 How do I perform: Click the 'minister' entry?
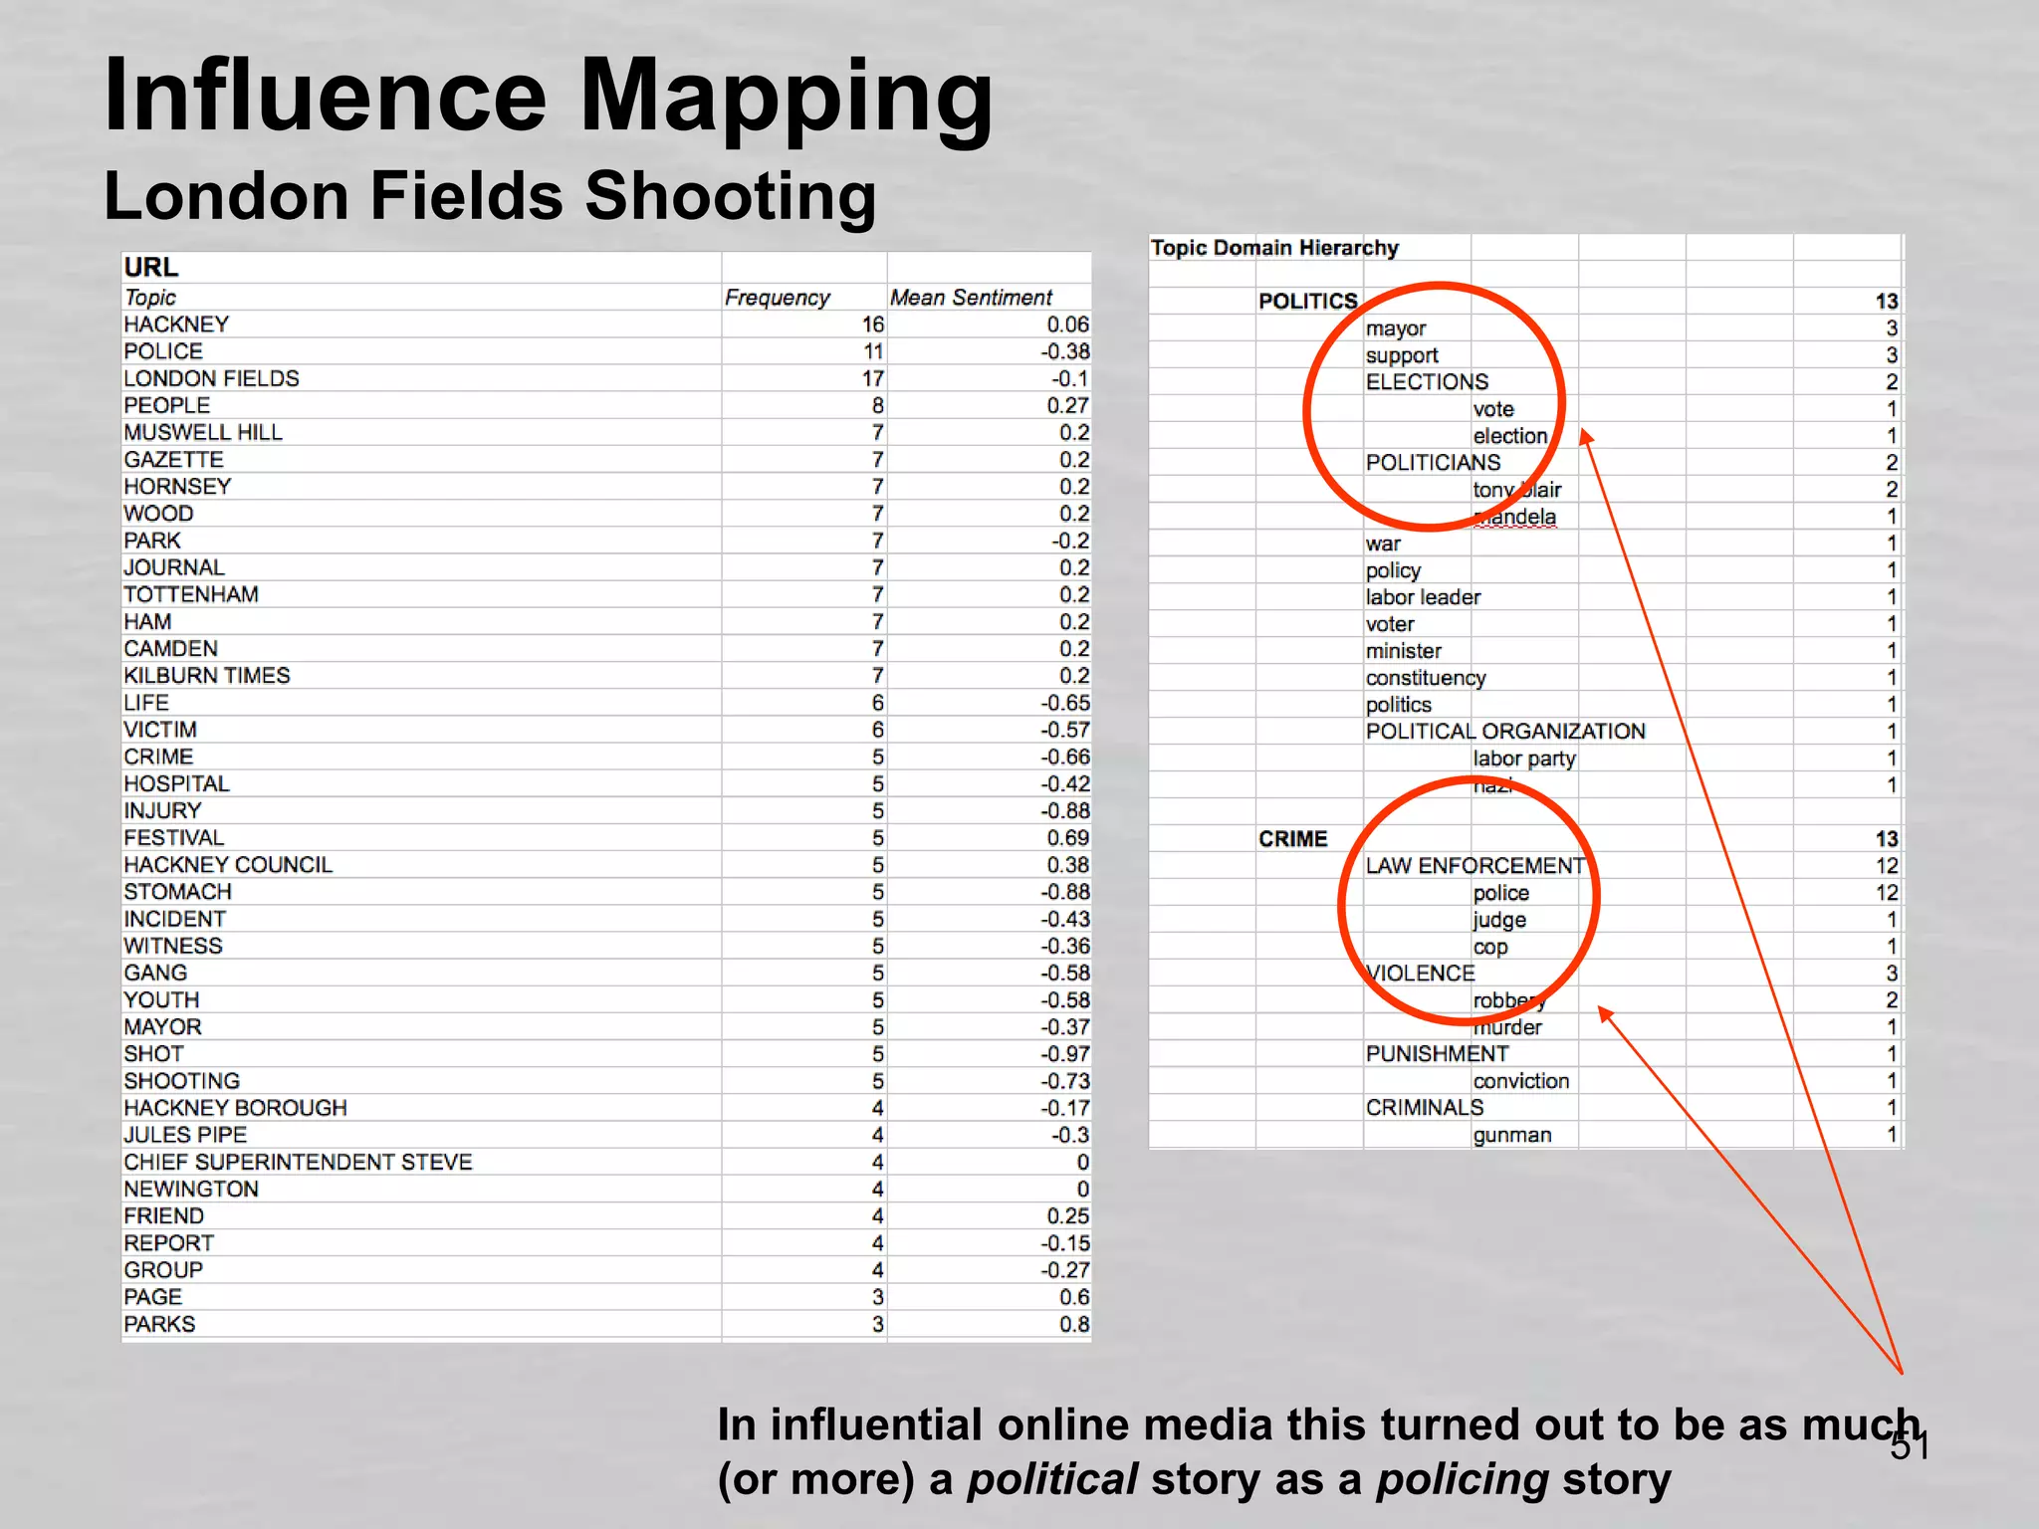[1404, 651]
